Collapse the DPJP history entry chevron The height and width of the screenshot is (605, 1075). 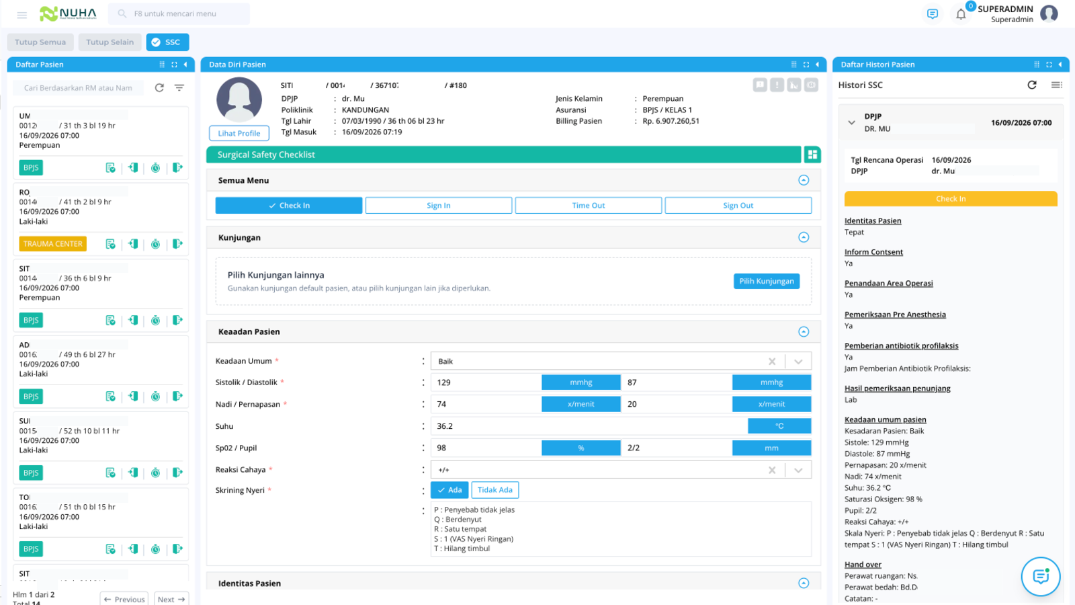[x=851, y=122]
